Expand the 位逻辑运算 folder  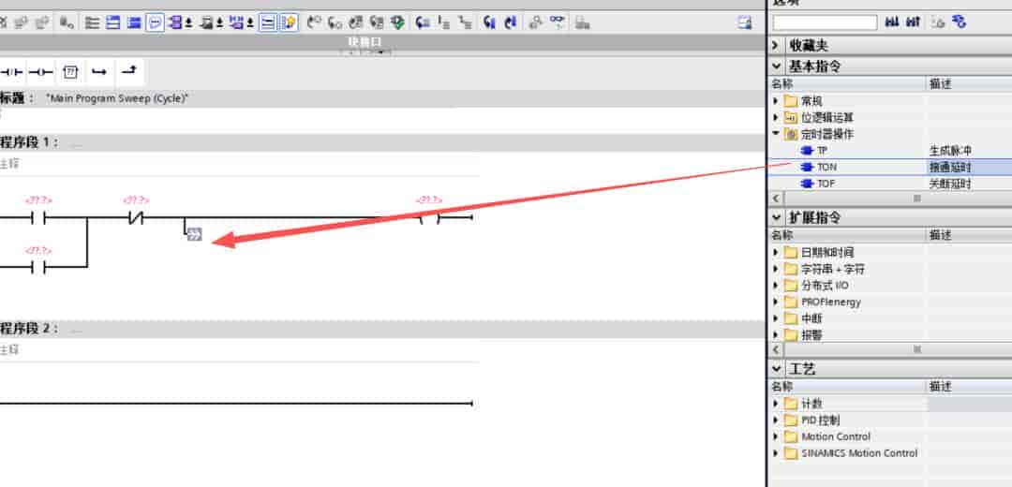pos(776,118)
